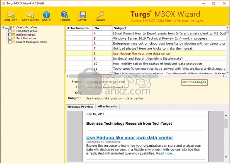Click the application icon in the title bar
The height and width of the screenshot is (164, 230).
click(3, 3)
